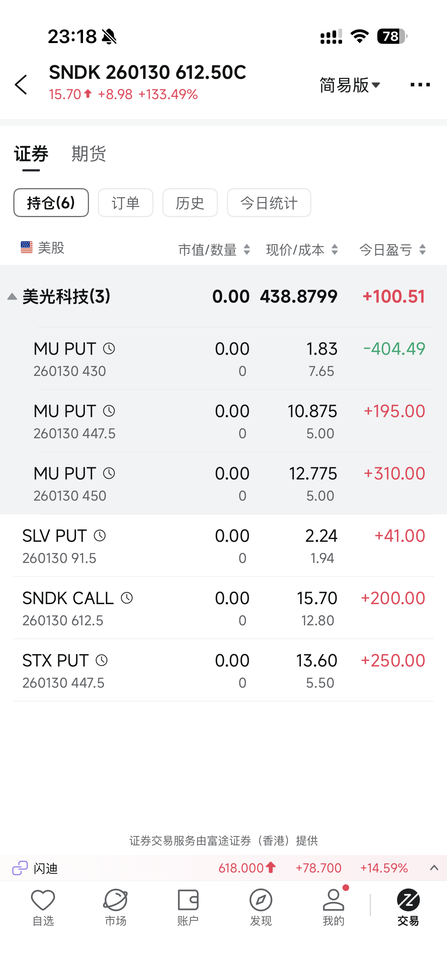
Task: Tap the link icon beside 闪迪
Action: click(x=20, y=868)
